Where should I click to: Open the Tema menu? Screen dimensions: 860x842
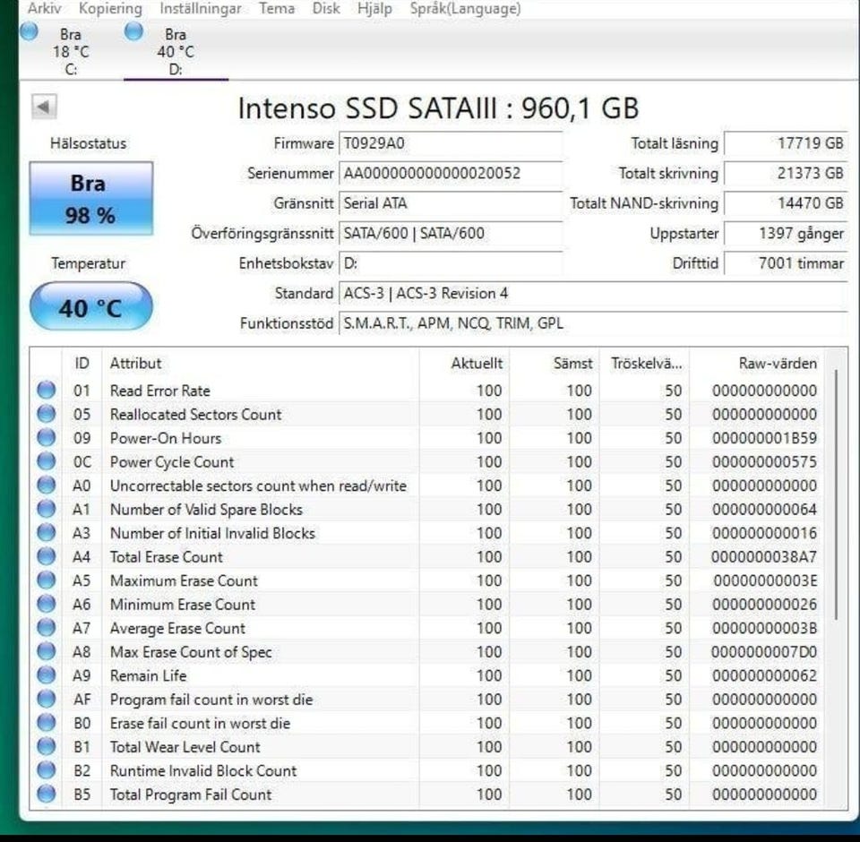pyautogui.click(x=277, y=8)
